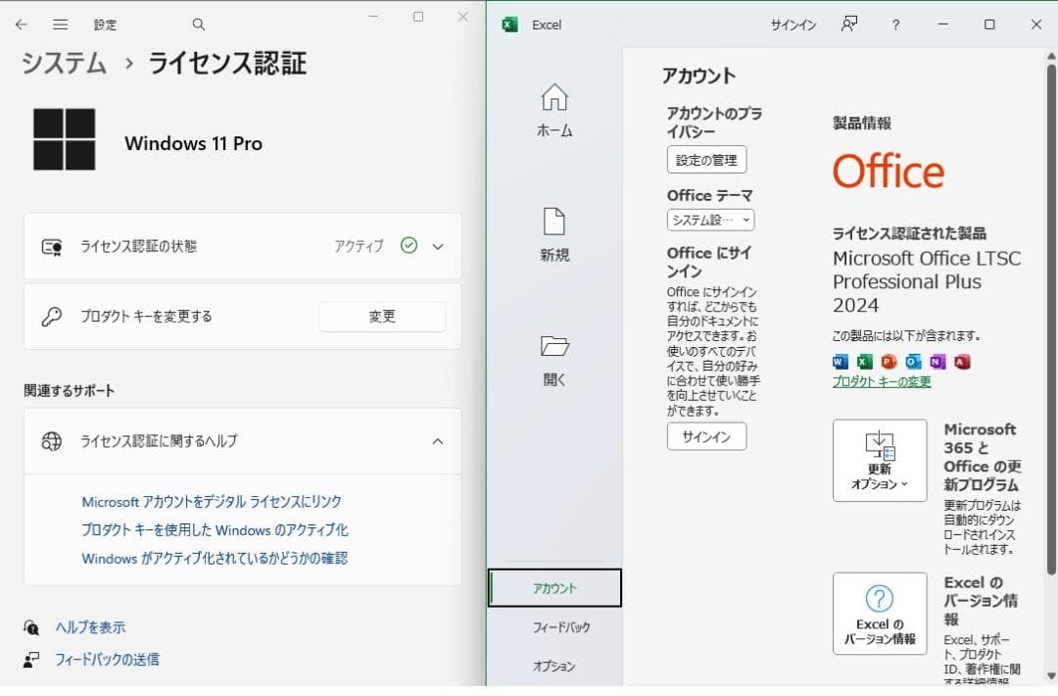Maximize the Settings window
1058x696 pixels.
[x=418, y=17]
